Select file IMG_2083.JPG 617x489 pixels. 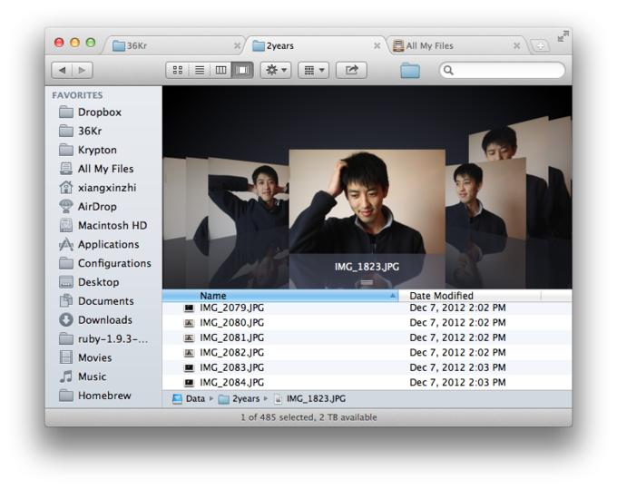click(x=367, y=367)
